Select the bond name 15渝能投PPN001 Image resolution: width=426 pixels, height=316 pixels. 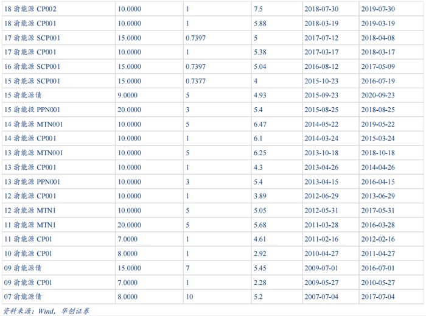click(x=32, y=110)
